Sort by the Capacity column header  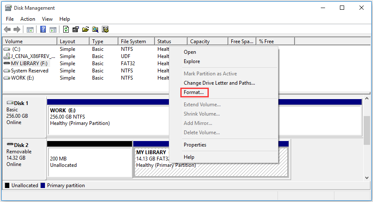pos(208,42)
